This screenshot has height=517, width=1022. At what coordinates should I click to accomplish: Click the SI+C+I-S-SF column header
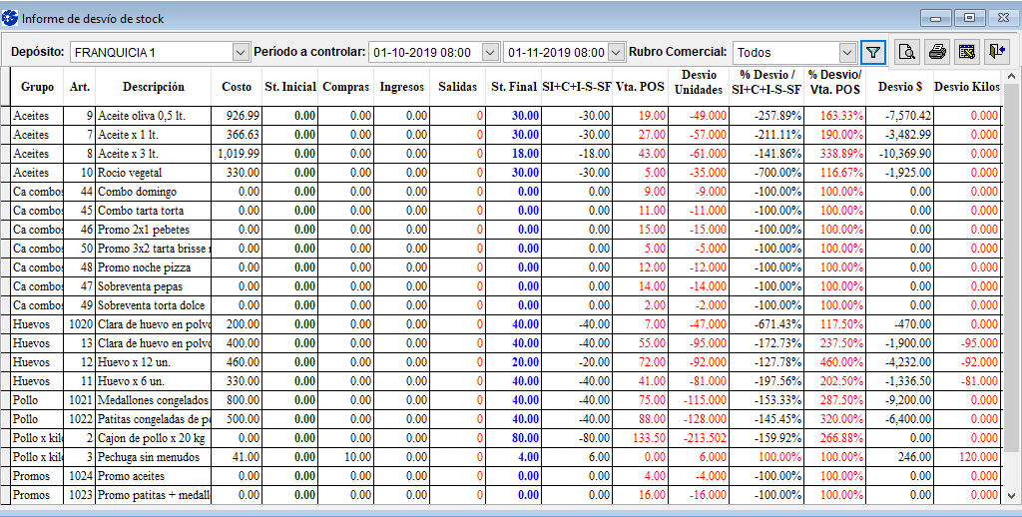(x=577, y=87)
